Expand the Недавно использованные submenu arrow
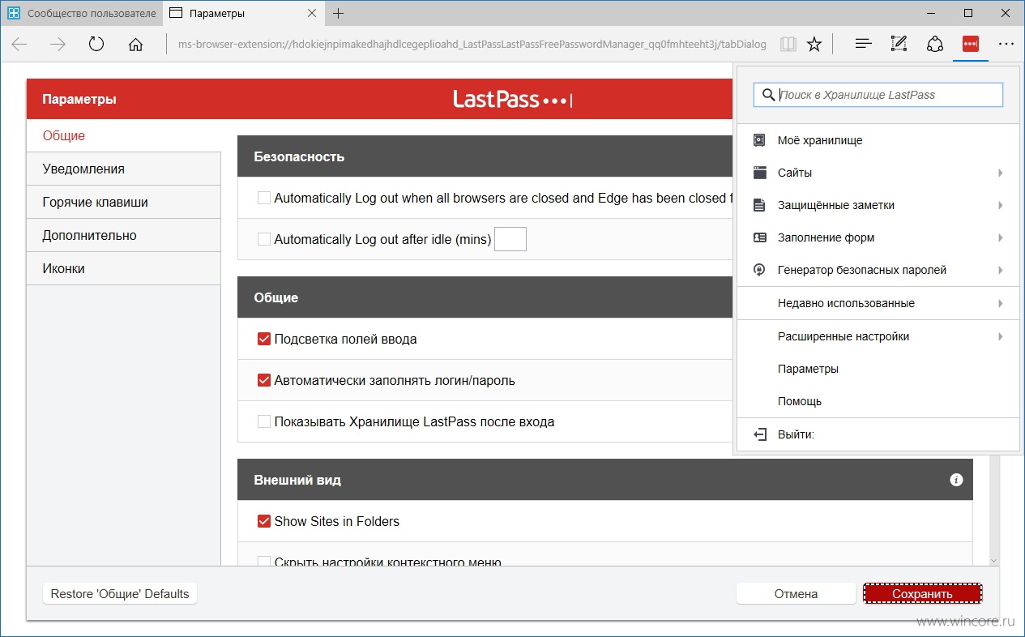The image size is (1025, 637). point(1001,303)
